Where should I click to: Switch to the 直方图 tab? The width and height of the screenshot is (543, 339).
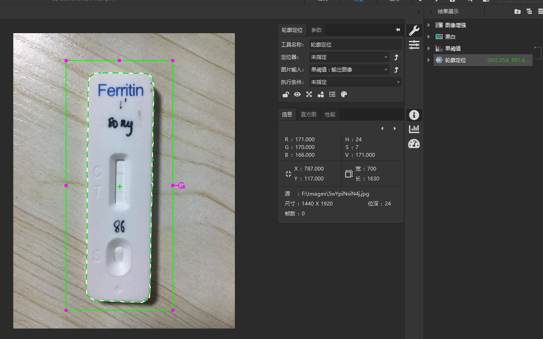(308, 114)
